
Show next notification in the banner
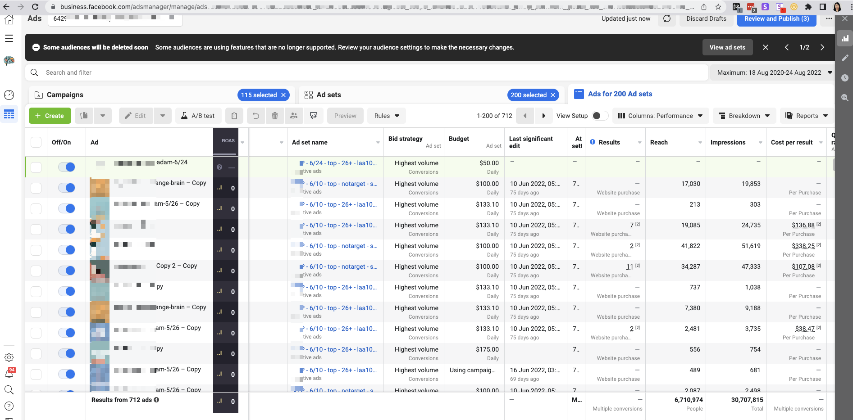point(822,47)
